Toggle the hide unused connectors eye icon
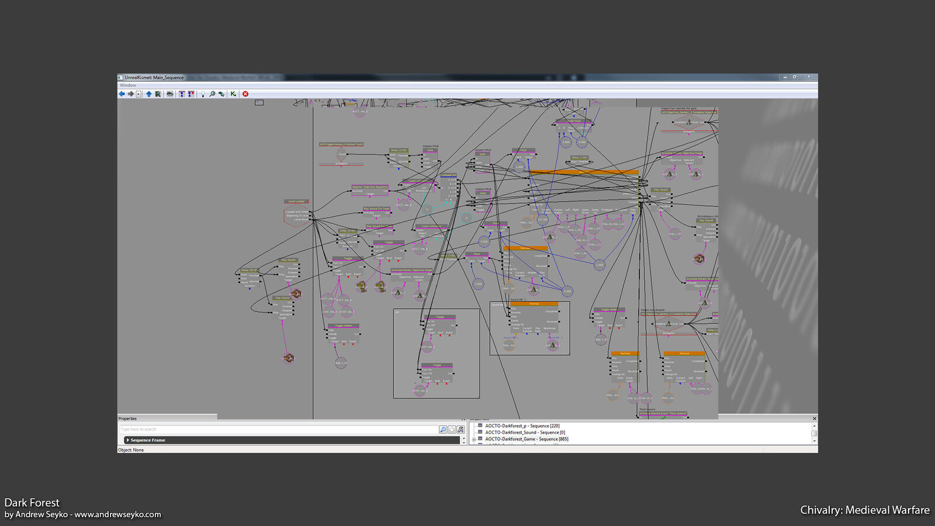 click(x=170, y=94)
